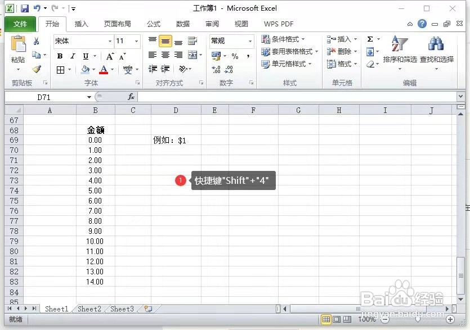This screenshot has height=330, width=470.
Task: Switch to the Sheet2 worksheet tab
Action: click(x=89, y=309)
